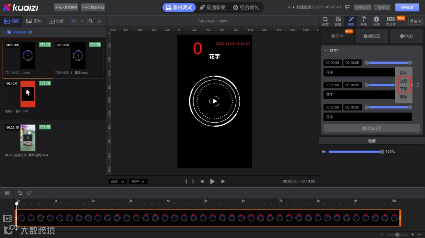Select the 包框-一圈-1.mov thumbnail

tap(28, 94)
